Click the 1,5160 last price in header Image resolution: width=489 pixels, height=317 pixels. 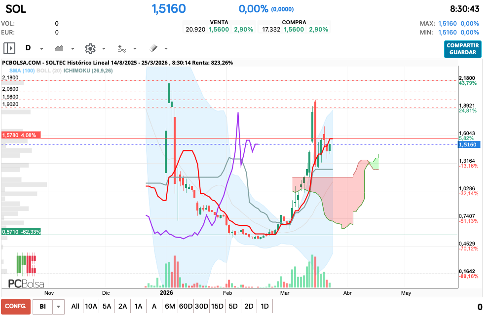[169, 9]
